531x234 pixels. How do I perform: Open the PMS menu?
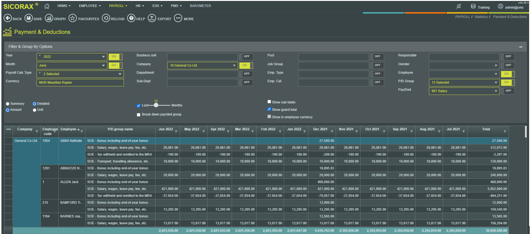point(176,6)
